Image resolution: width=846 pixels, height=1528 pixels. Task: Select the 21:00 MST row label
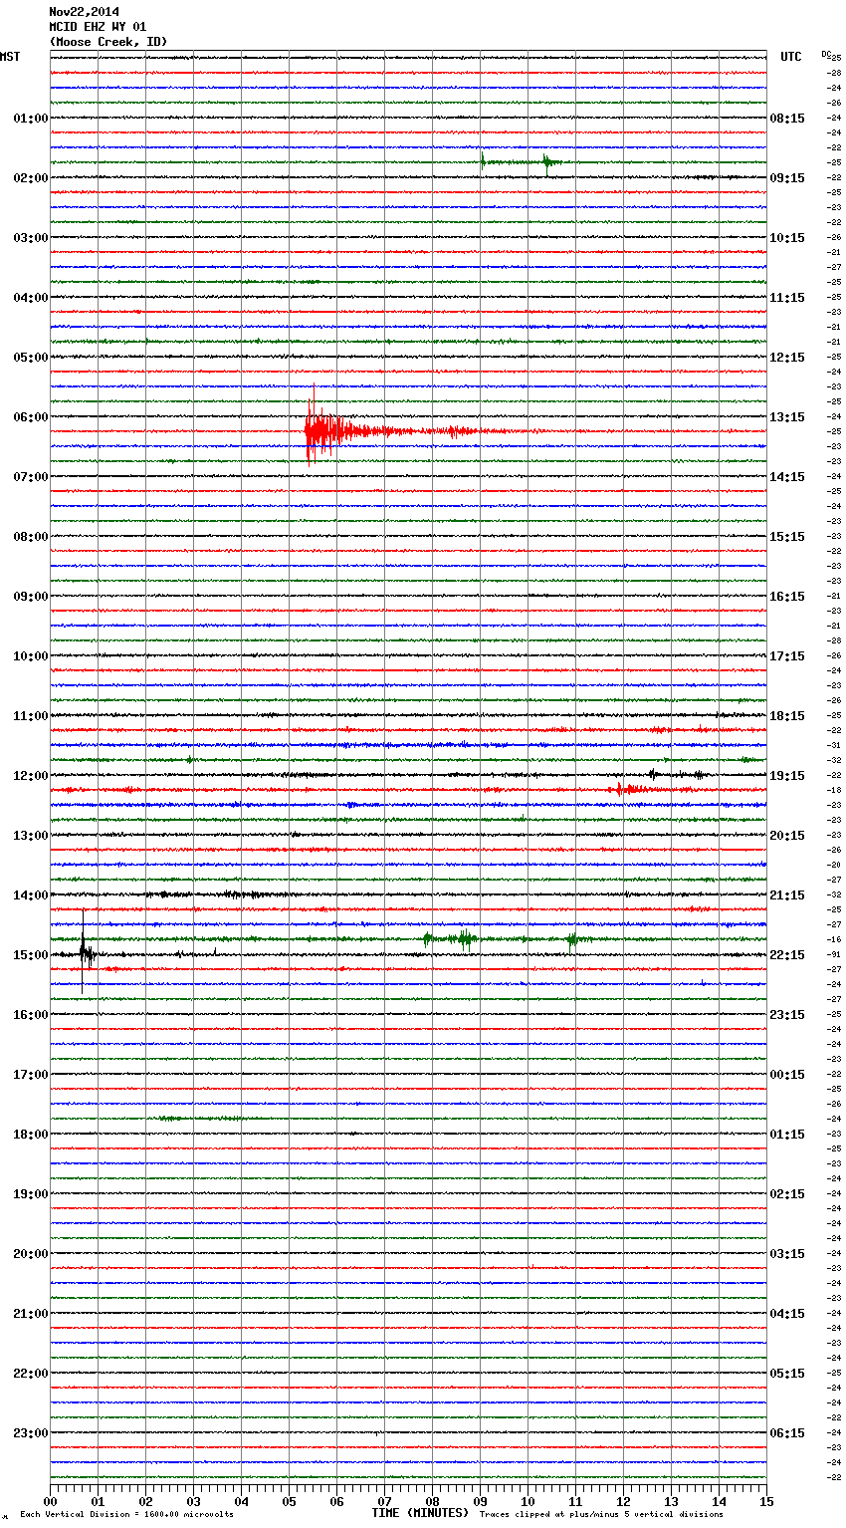click(x=31, y=1314)
